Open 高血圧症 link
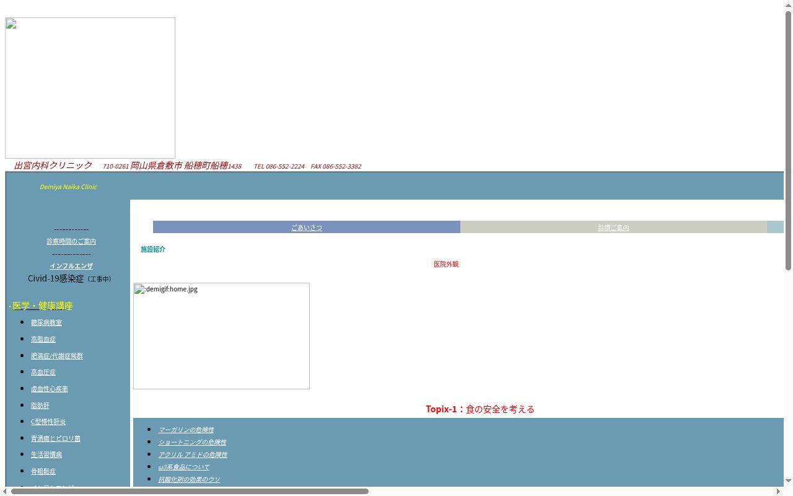The height and width of the screenshot is (496, 793). point(43,372)
